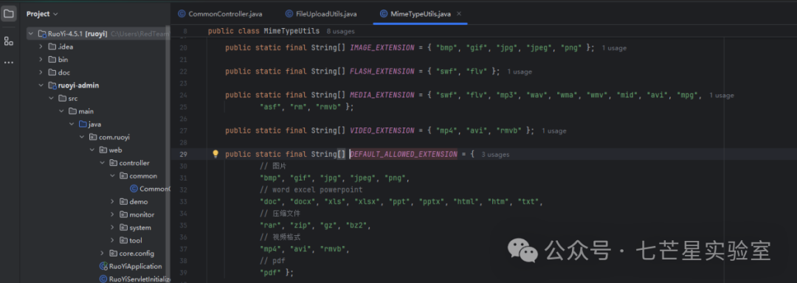The image size is (797, 283).
Task: Click the DEFAULT_ALLOWED_EXTENSION identifier
Action: (404, 154)
